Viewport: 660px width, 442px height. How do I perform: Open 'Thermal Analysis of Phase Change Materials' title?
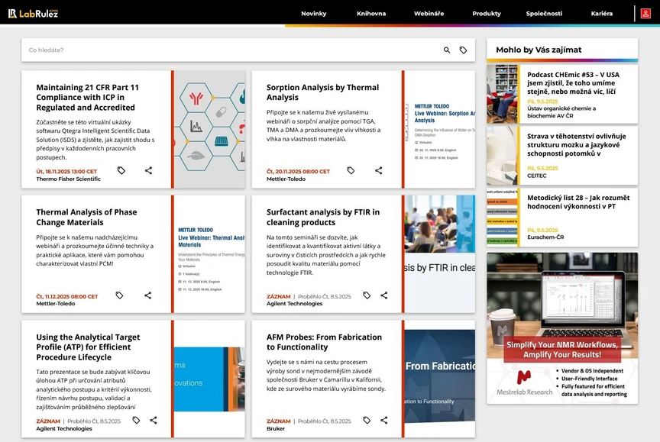pos(86,217)
